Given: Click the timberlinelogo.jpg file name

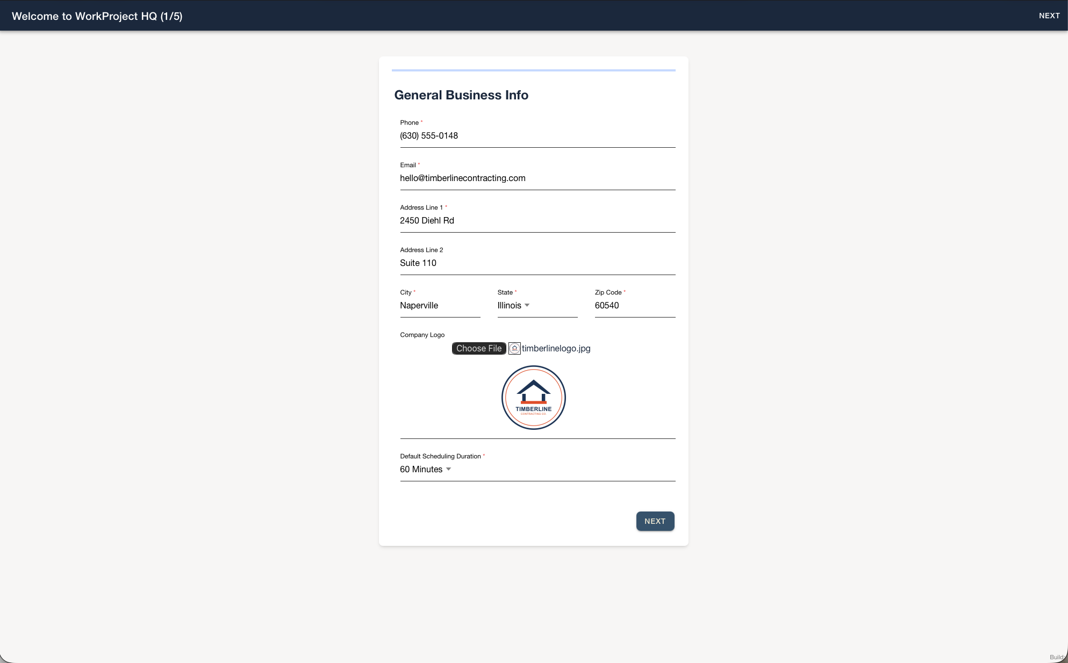Looking at the screenshot, I should click(x=556, y=348).
